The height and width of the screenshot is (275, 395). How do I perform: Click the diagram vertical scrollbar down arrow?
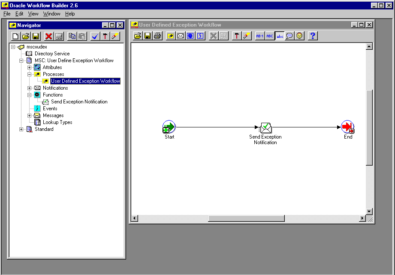pyautogui.click(x=369, y=211)
